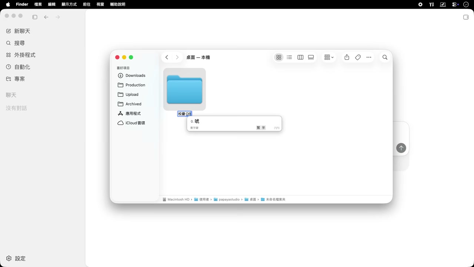This screenshot has width=474, height=267.
Task: Switch Finder to column view
Action: coord(300,57)
